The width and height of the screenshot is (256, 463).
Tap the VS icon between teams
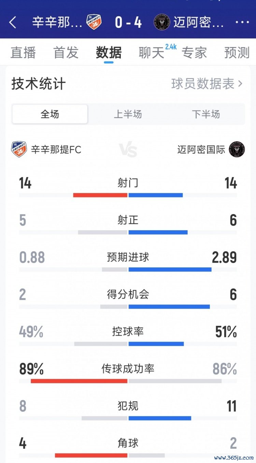tap(128, 150)
